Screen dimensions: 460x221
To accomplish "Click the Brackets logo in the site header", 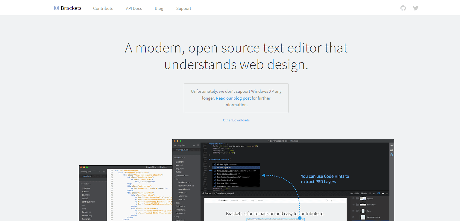I will pos(68,8).
